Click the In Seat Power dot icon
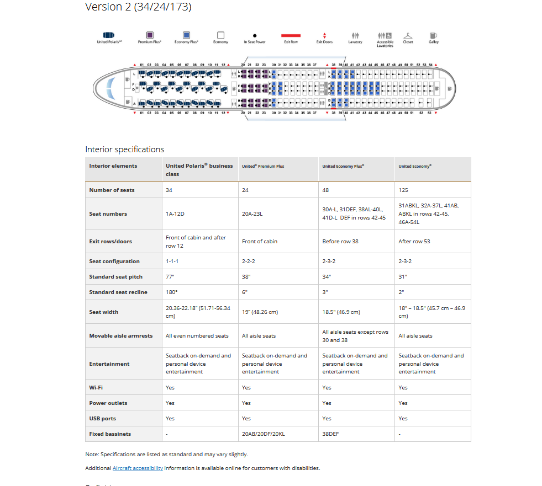Image resolution: width=542 pixels, height=486 pixels. (x=255, y=35)
